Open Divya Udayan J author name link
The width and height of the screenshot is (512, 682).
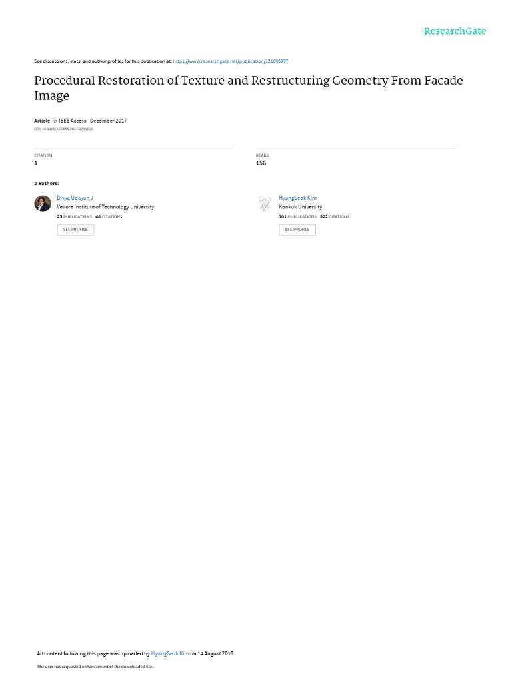tap(75, 198)
